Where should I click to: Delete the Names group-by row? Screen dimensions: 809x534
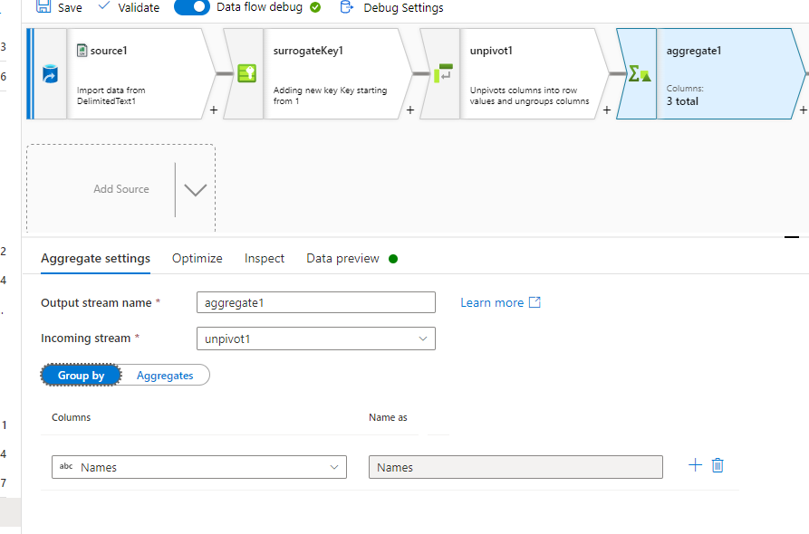pyautogui.click(x=718, y=464)
